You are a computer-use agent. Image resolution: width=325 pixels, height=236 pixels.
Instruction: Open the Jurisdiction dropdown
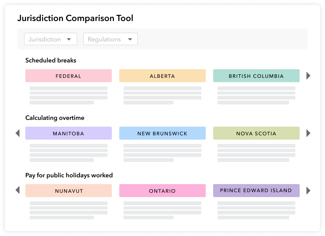tap(50, 39)
